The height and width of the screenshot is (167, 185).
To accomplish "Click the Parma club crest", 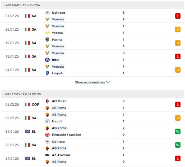I will click(x=47, y=40).
